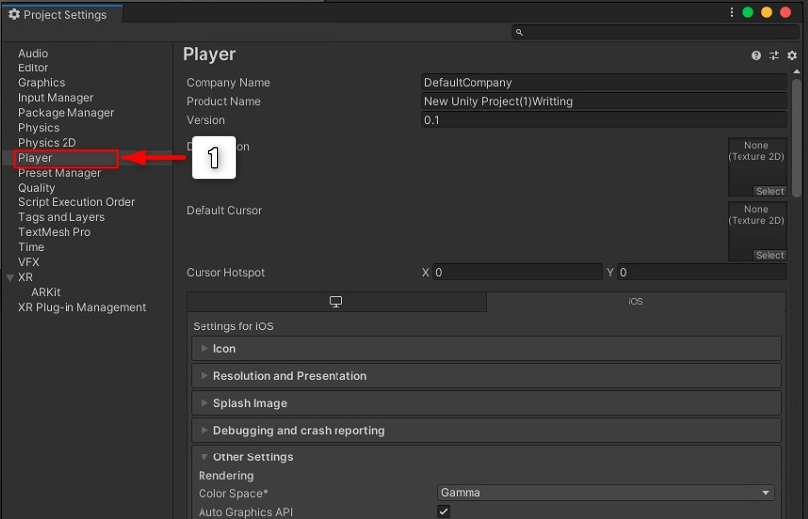
Task: Open TextMesh Pro settings
Action: [55, 232]
